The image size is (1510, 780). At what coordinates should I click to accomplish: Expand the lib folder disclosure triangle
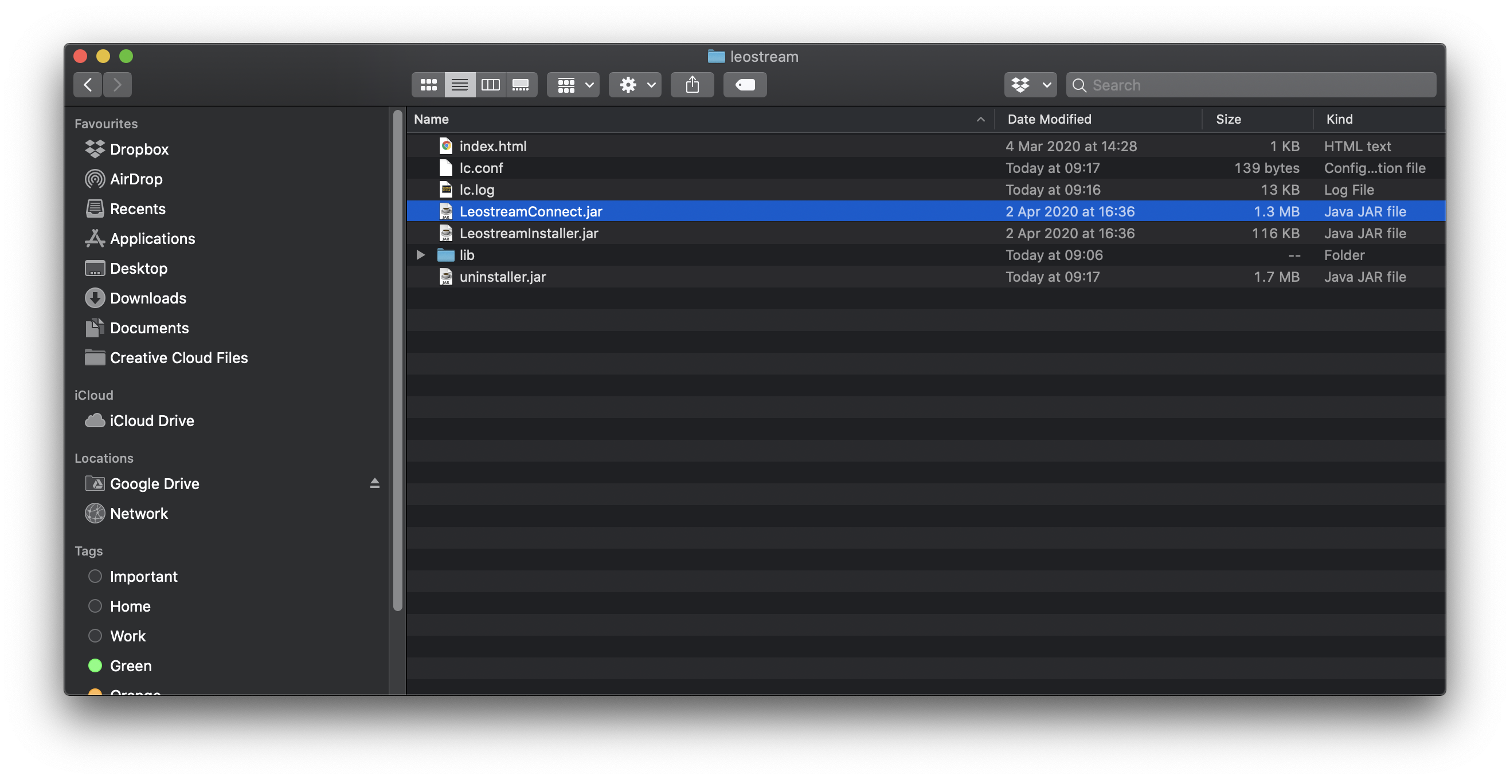point(420,255)
